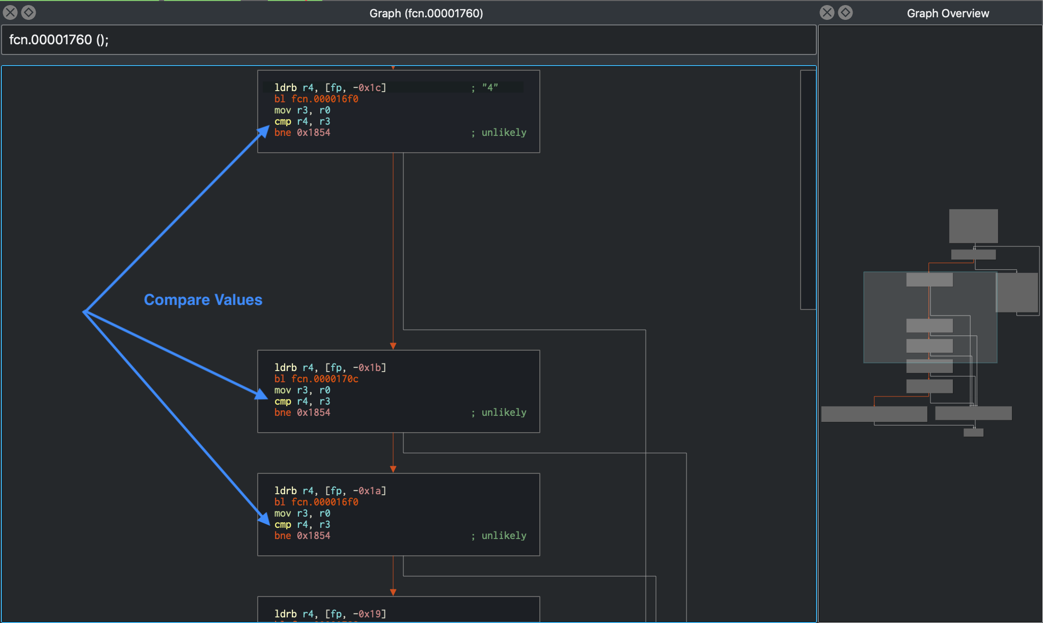
Task: Select ldrb r4, [fp, -0x1a] instruction
Action: pos(330,491)
